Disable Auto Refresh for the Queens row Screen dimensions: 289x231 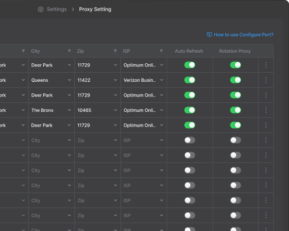pyautogui.click(x=190, y=80)
